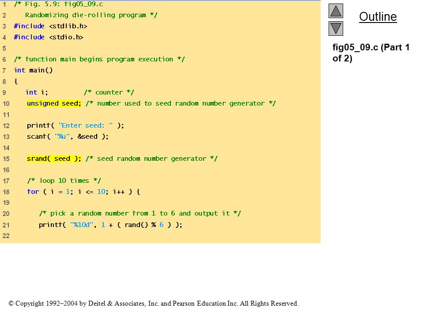Select the '#include <stdlib.h>' line
This screenshot has width=424, height=318.
(x=50, y=26)
